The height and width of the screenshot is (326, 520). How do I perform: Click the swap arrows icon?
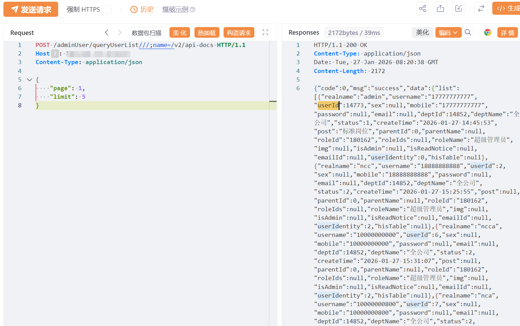(x=481, y=9)
